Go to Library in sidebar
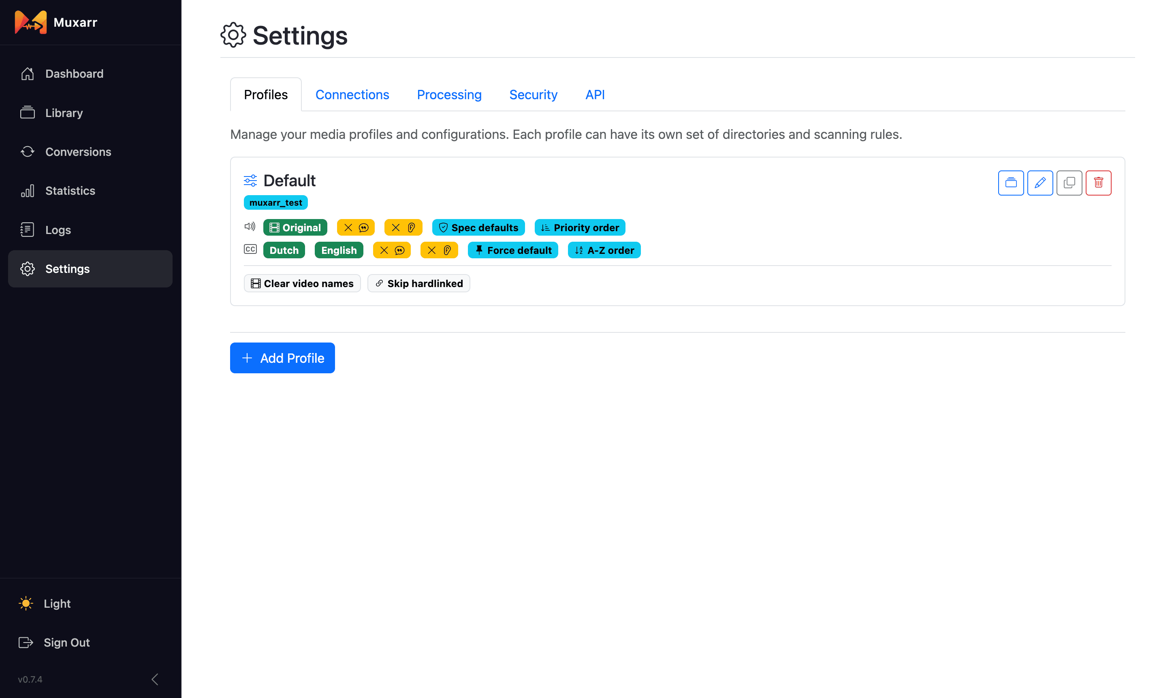This screenshot has height=698, width=1174. point(90,113)
